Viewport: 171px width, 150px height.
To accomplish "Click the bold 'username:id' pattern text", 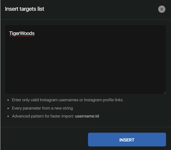I will coord(87,116).
